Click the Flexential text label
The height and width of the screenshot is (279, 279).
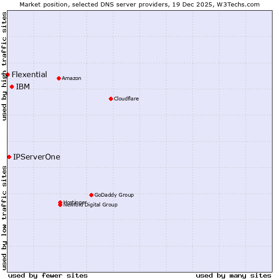29,74
